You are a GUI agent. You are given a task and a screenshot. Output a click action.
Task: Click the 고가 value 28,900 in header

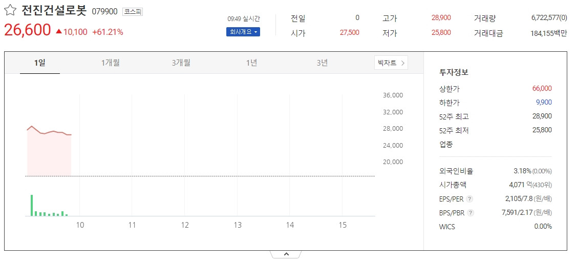441,17
